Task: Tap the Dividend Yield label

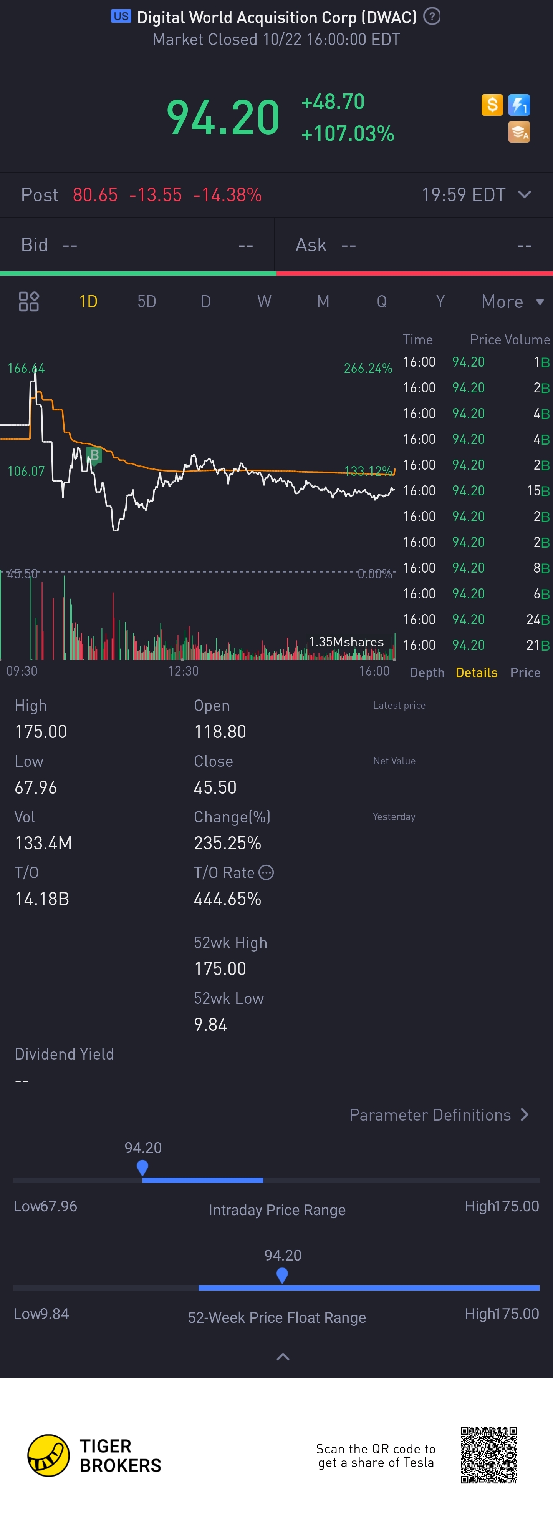Action: click(64, 1054)
